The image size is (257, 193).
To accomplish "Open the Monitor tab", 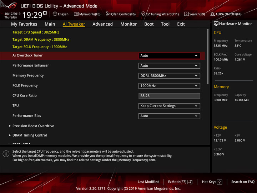I will tap(128, 24).
